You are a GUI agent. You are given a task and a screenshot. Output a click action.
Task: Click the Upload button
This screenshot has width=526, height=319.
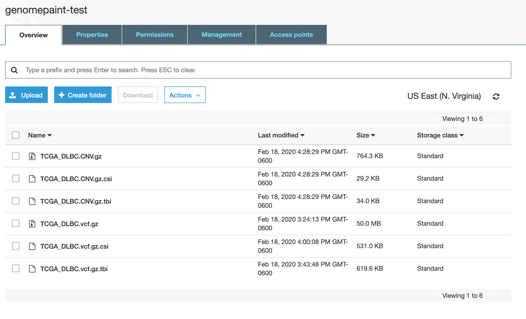click(x=26, y=95)
